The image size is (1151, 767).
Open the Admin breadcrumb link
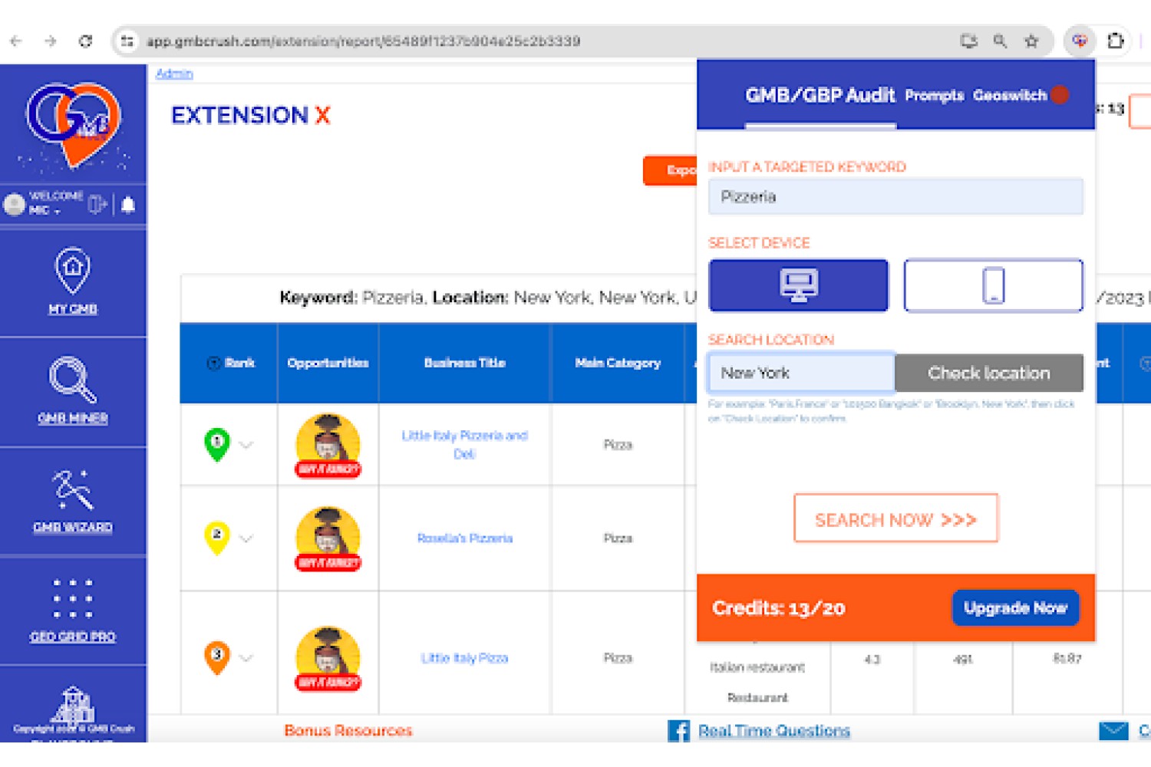coord(174,74)
